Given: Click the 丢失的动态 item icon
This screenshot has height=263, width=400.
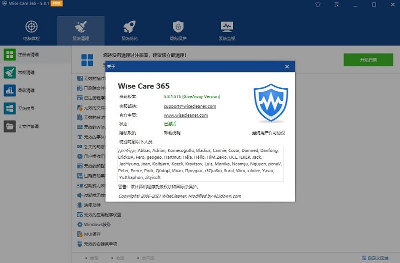Looking at the screenshot, I should [x=79, y=146].
